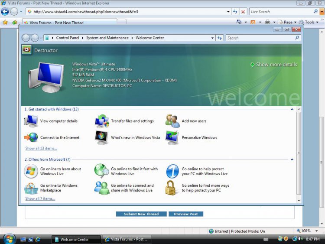
Task: Click the Welcome Center back arrow
Action: pyautogui.click(x=26, y=38)
